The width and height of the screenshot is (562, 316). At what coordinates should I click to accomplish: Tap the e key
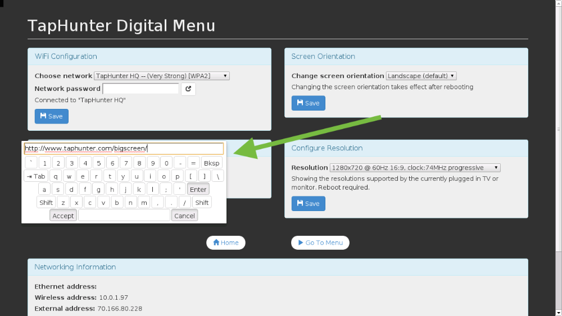point(83,176)
